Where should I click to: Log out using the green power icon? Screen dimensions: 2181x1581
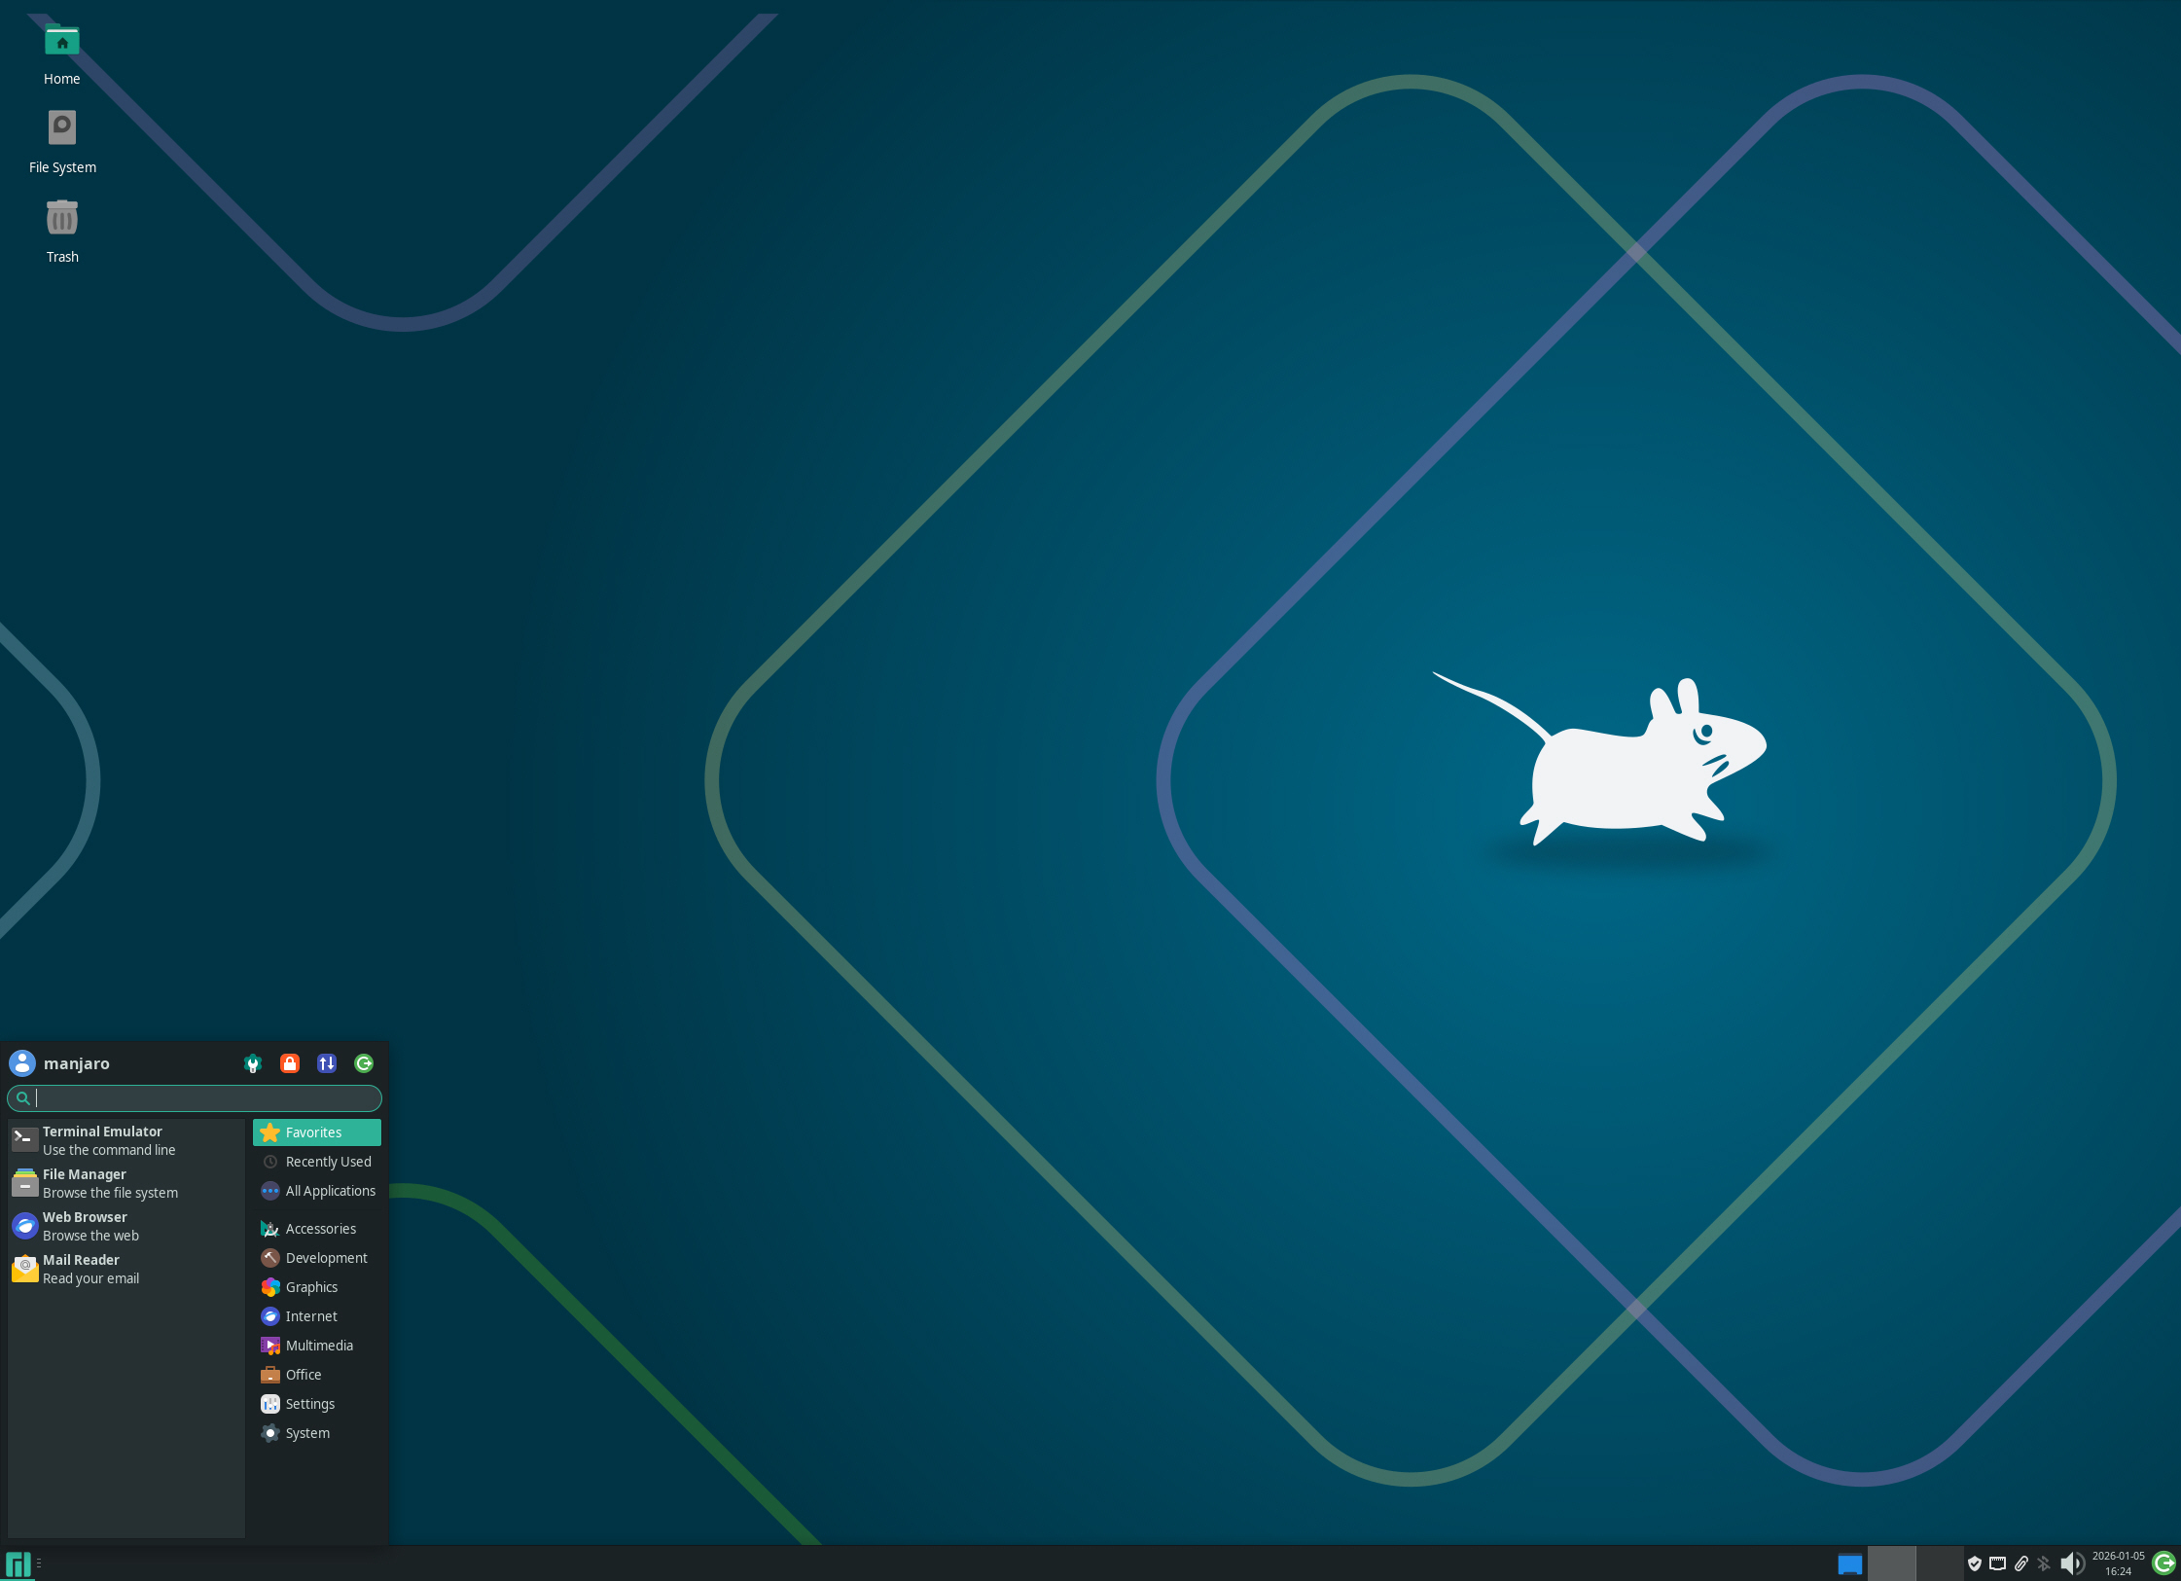point(364,1063)
